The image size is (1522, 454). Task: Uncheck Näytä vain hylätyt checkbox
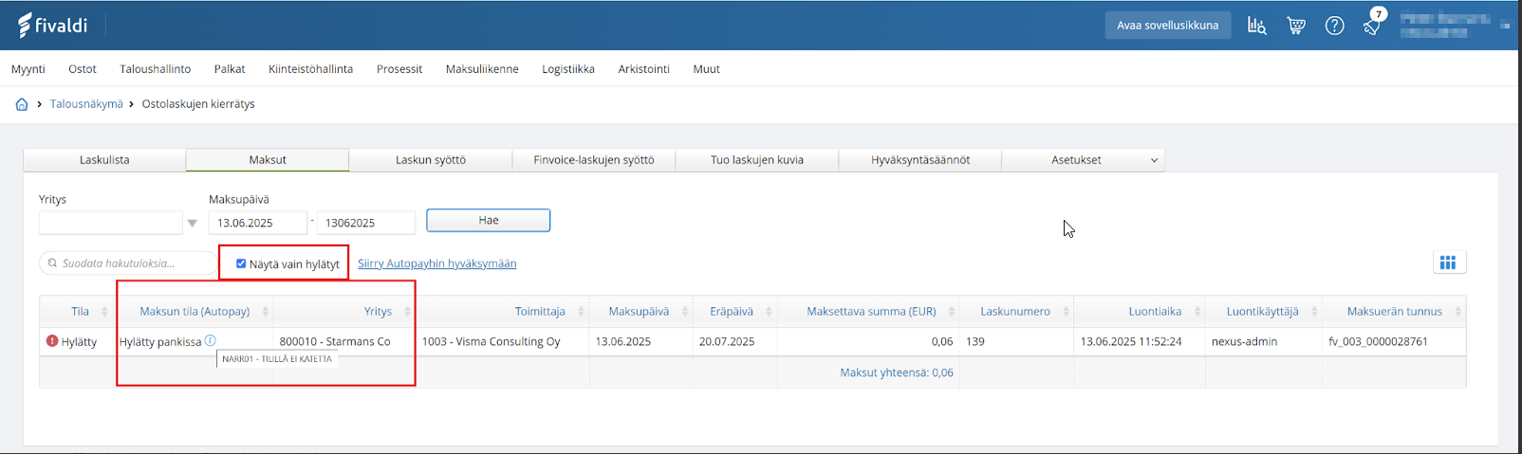tap(241, 263)
